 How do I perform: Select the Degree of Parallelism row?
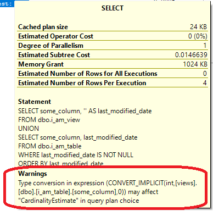(x=113, y=46)
